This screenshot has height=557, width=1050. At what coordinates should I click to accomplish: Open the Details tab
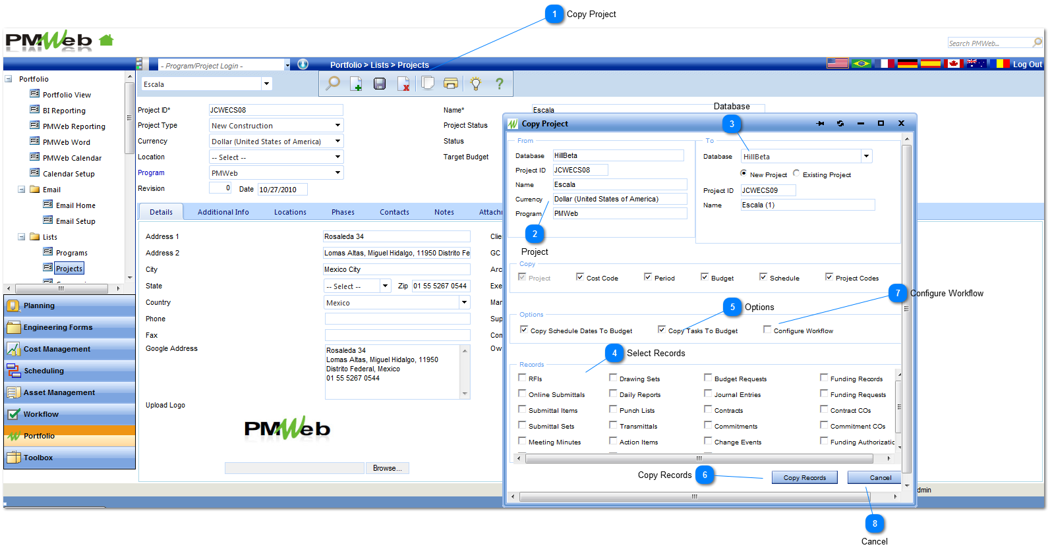(161, 212)
